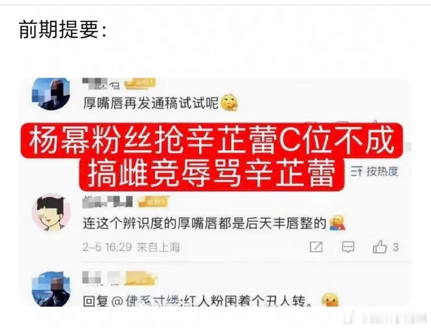The image size is (431, 328).
Task: Click the timestamp 2-5 16:29 来自上海
Action: pyautogui.click(x=132, y=247)
